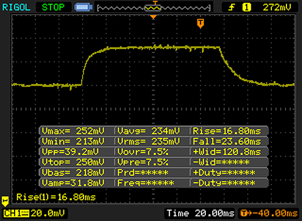
Task: Click the orange T trigger position marker in grid
Action: [200, 24]
